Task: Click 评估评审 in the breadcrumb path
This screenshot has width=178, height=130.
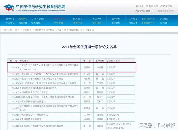Action: (27, 30)
